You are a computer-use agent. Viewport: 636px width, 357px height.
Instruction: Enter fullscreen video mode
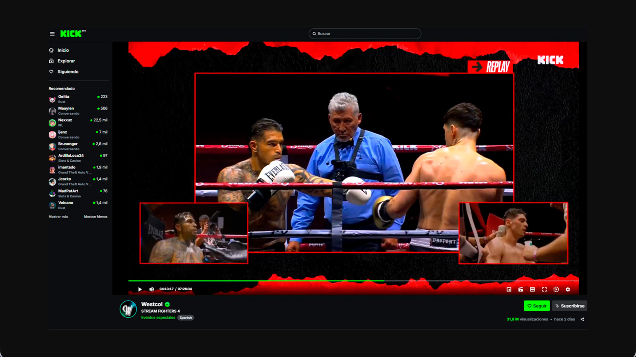pyautogui.click(x=544, y=289)
